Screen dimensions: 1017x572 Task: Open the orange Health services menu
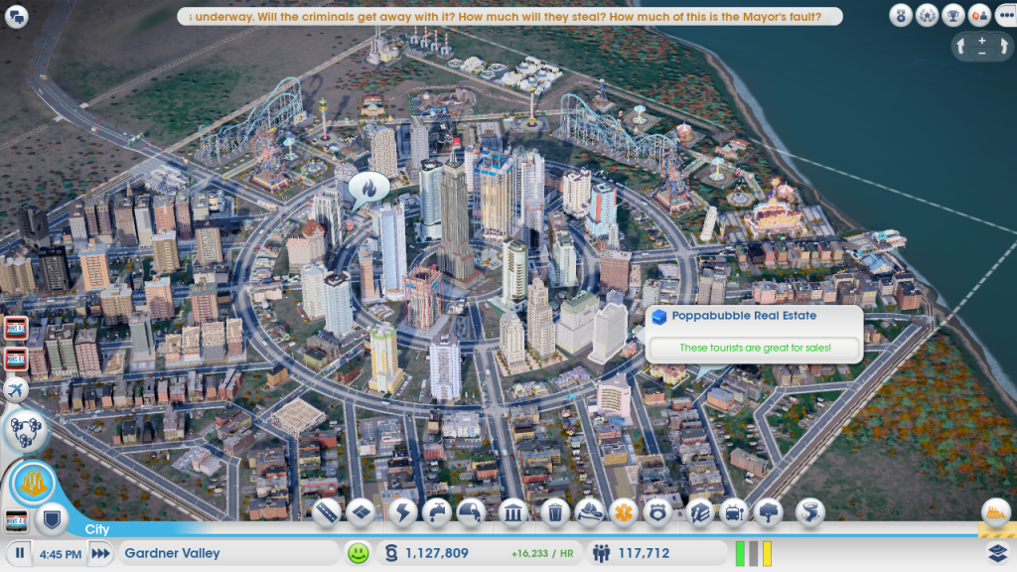tap(624, 513)
